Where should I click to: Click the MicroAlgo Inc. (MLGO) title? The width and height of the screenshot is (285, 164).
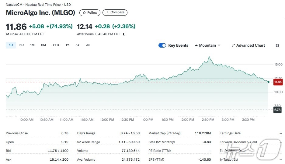coord(40,13)
